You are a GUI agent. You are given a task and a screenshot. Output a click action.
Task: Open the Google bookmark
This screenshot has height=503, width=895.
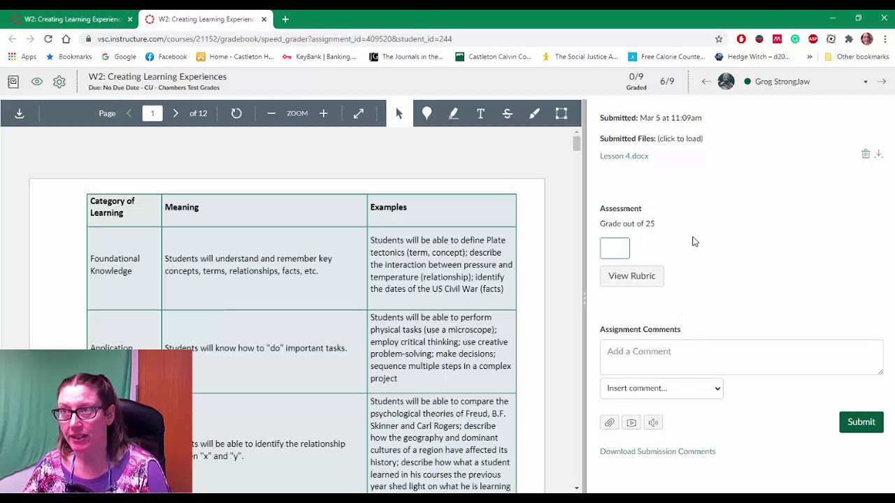[119, 57]
